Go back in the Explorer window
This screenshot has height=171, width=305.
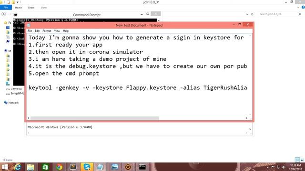coord(4,14)
